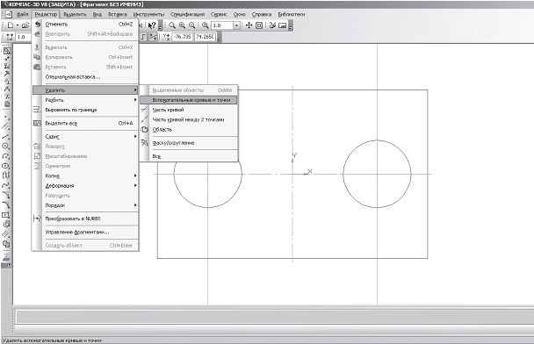Toggle orthogonal drawing mode button
Viewport: 534px width, 344px height.
(143, 37)
